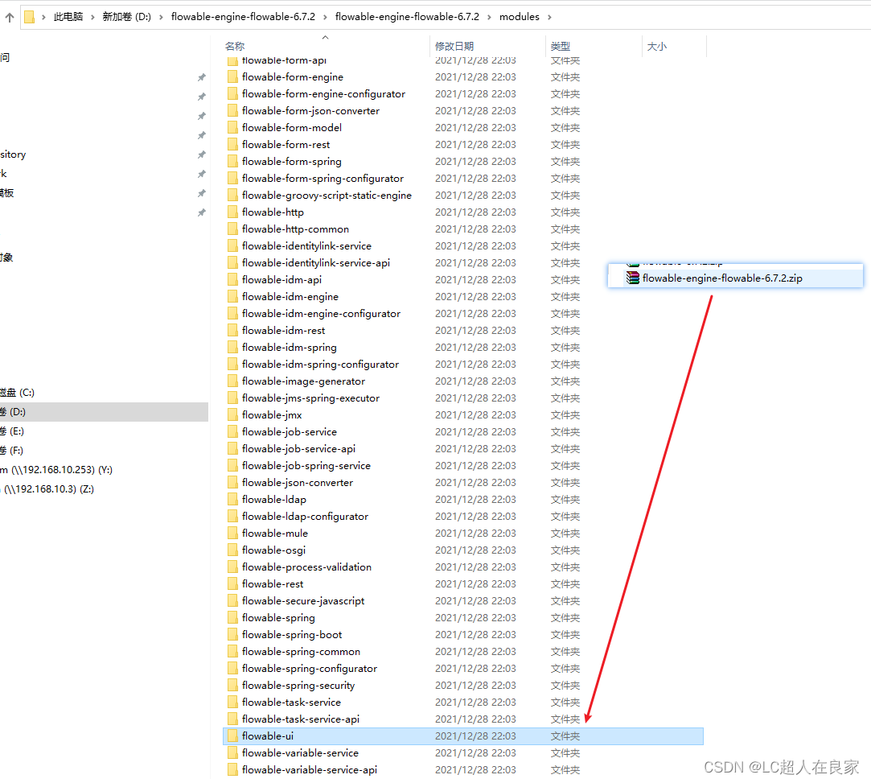The image size is (871, 783).
Task: Select the flowable-task-service folder icon
Action: 232,703
